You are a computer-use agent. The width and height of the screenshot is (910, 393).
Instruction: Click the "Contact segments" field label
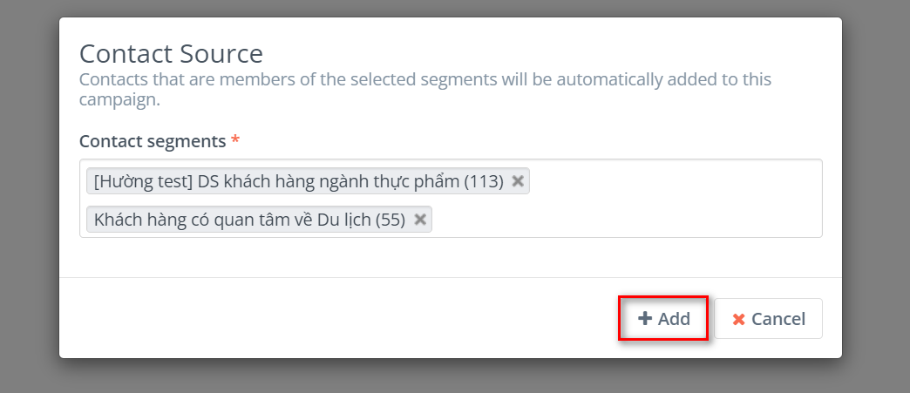(153, 140)
